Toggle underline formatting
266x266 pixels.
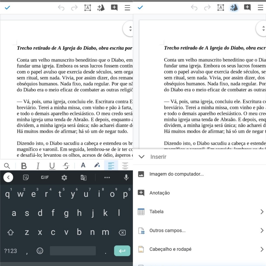point(52,166)
